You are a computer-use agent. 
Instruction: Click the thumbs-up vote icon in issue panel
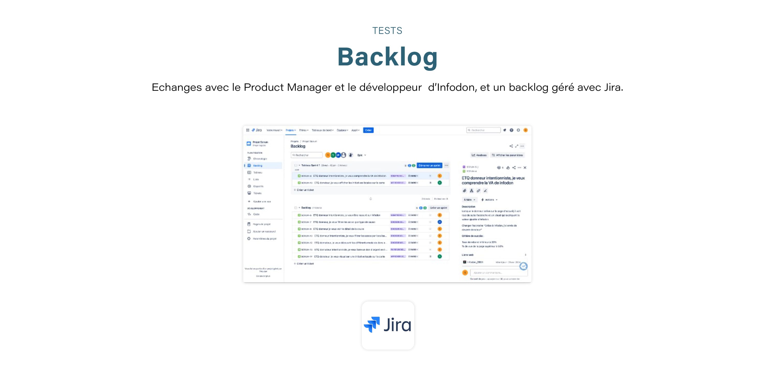tap(508, 168)
